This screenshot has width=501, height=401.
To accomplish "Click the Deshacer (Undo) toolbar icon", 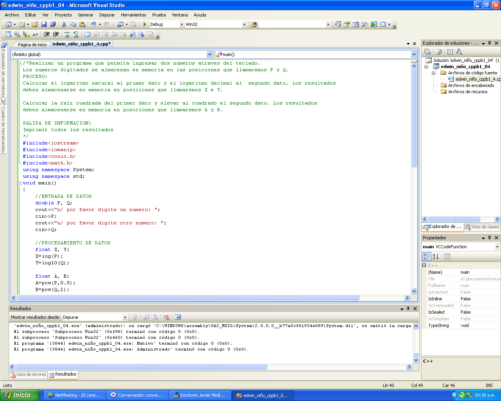I will pyautogui.click(x=94, y=24).
